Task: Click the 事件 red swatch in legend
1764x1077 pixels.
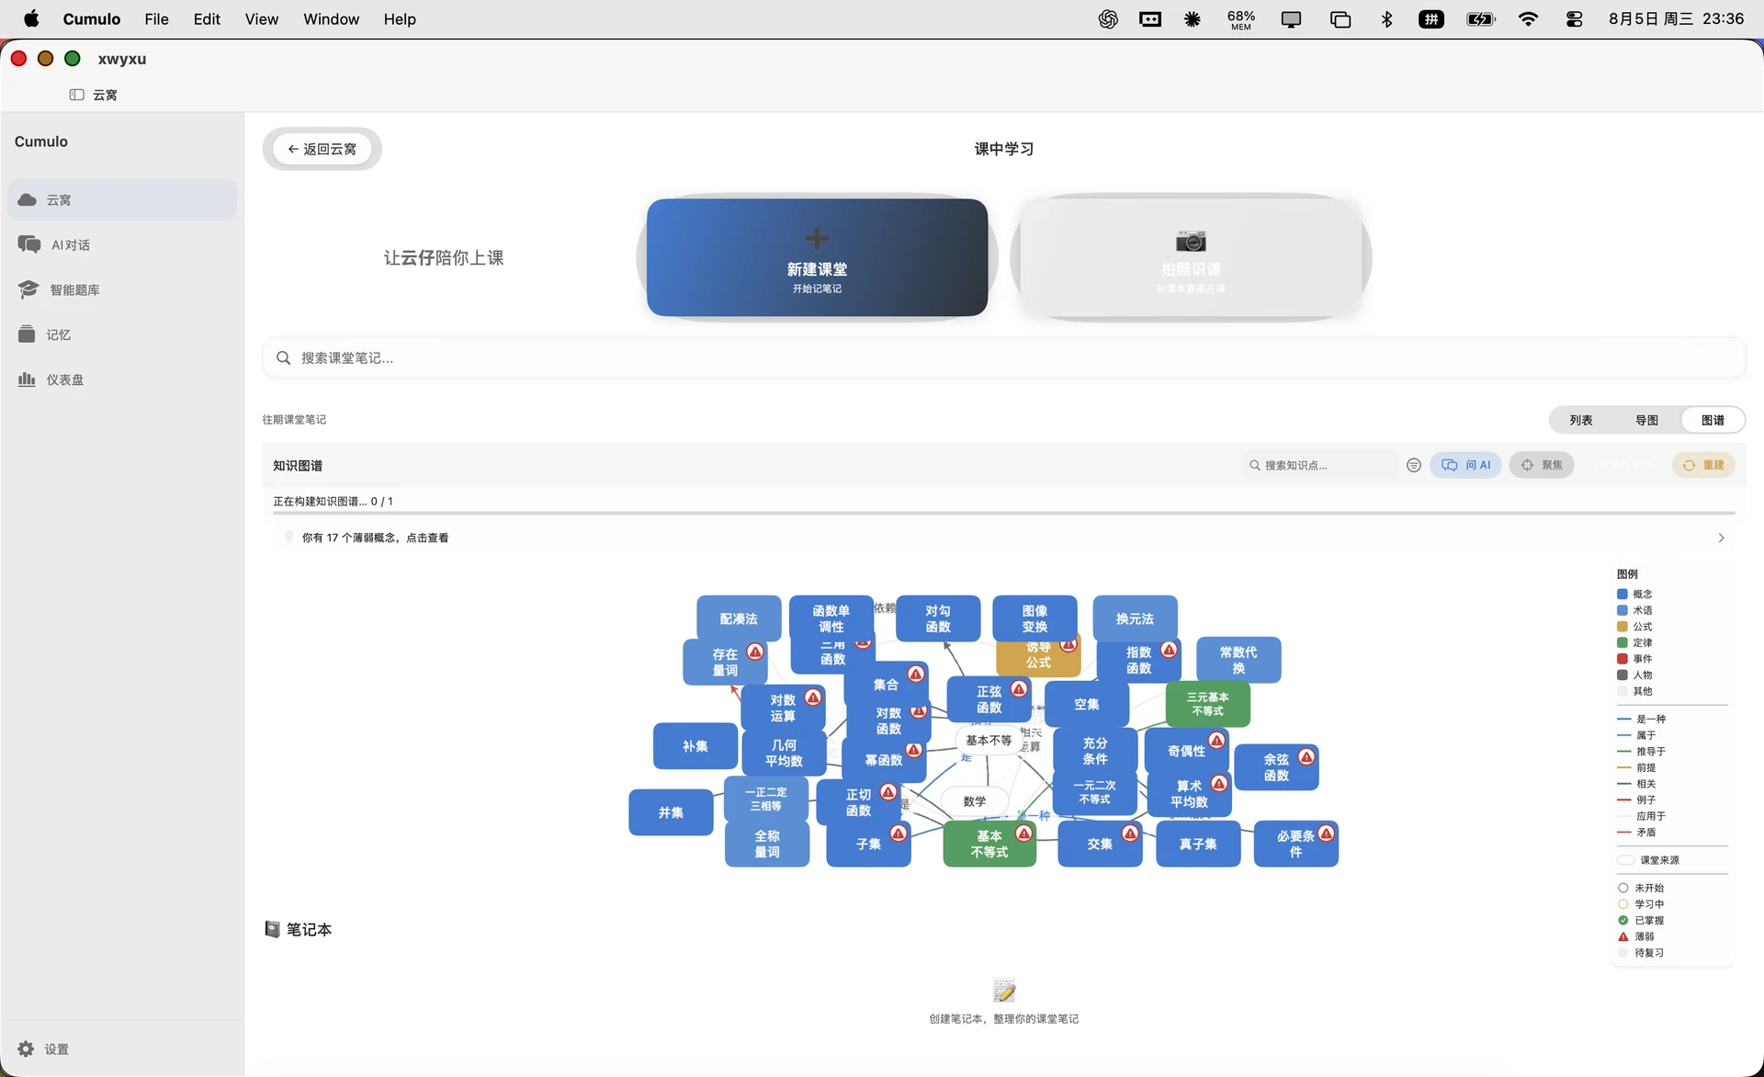Action: tap(1623, 659)
